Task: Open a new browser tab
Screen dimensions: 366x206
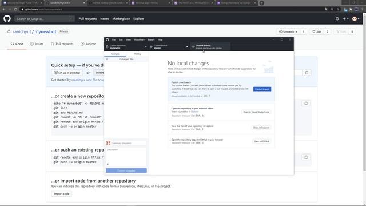Action: pyautogui.click(x=262, y=3)
